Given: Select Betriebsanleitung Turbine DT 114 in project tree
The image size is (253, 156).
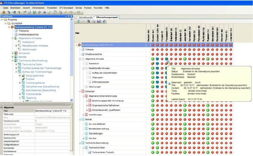Looking at the screenshot, I should click(34, 27).
